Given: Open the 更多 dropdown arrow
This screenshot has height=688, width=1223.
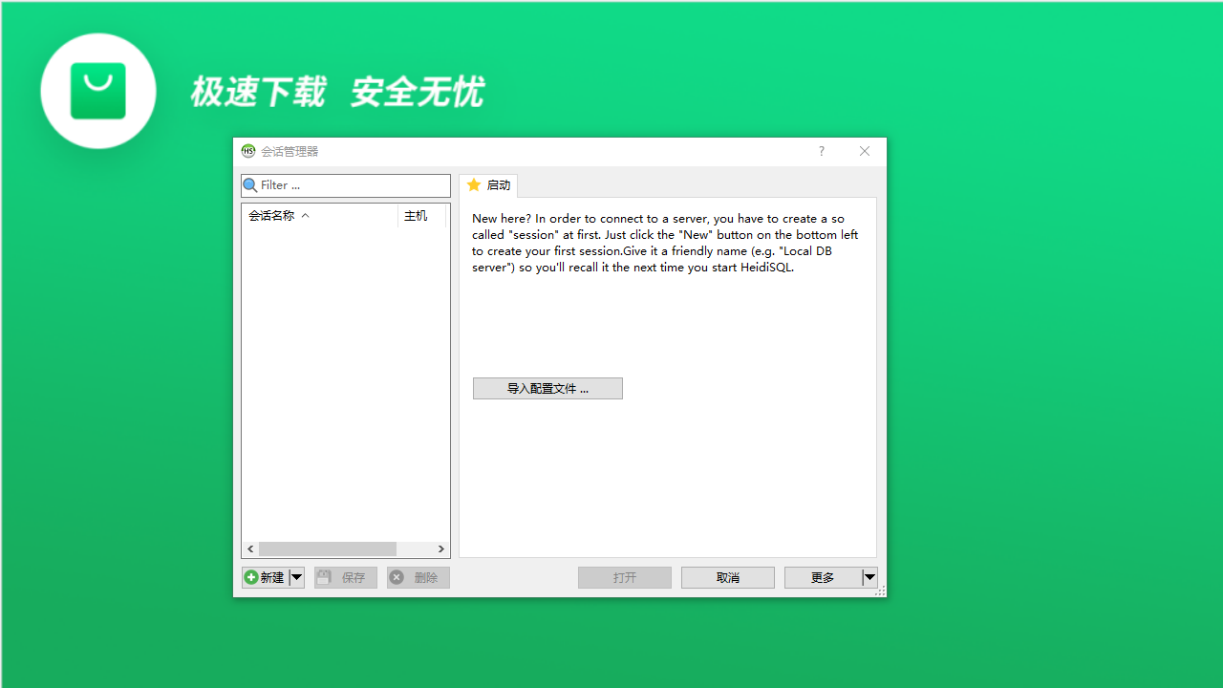Looking at the screenshot, I should tap(869, 576).
